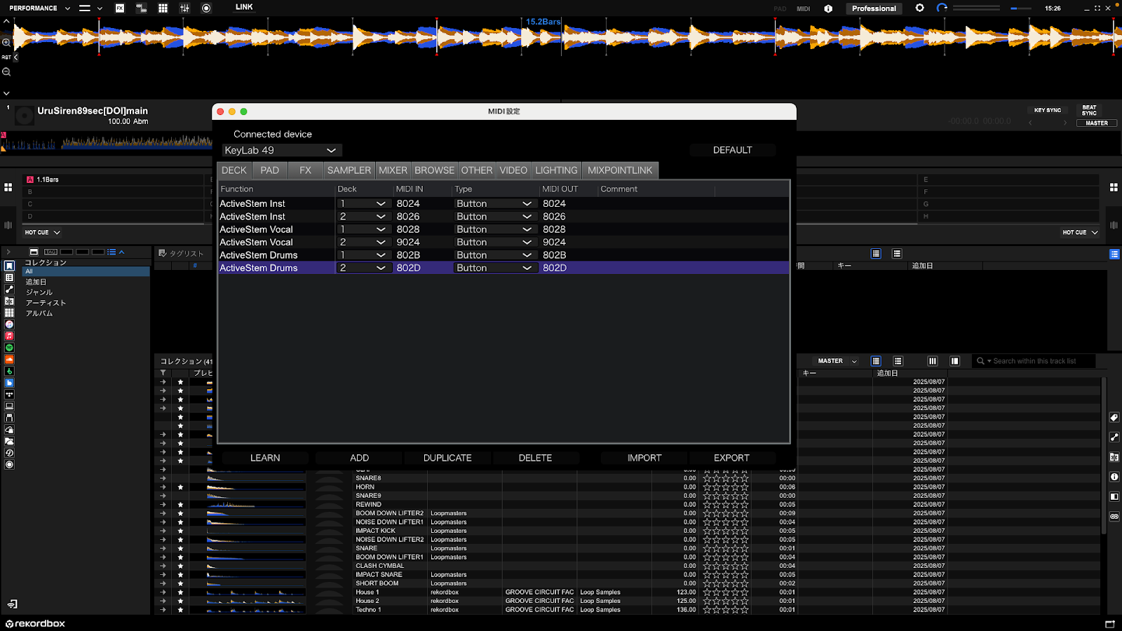
Task: Toggle the MASTER deck button
Action: 1097,123
